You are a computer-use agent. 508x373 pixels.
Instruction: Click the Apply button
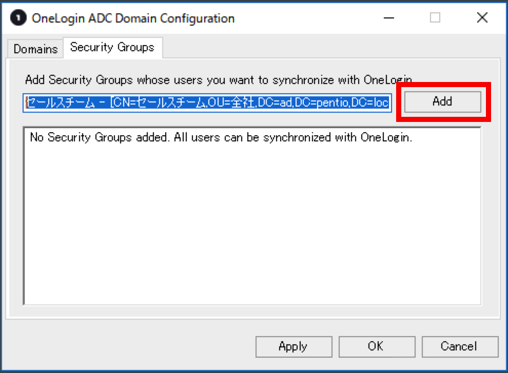click(294, 346)
